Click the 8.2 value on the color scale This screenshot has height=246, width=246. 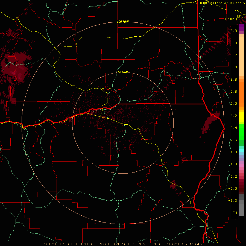coord(234,55)
